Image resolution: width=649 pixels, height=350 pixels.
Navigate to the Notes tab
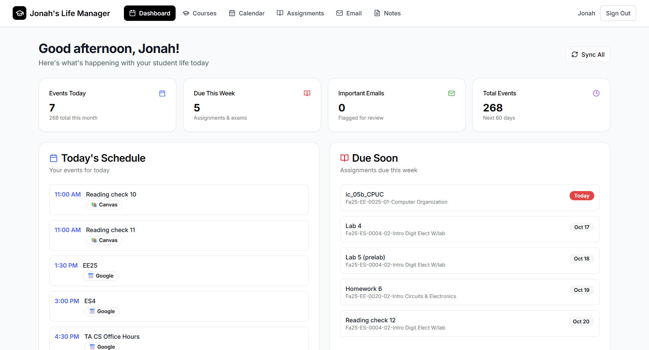(x=387, y=13)
